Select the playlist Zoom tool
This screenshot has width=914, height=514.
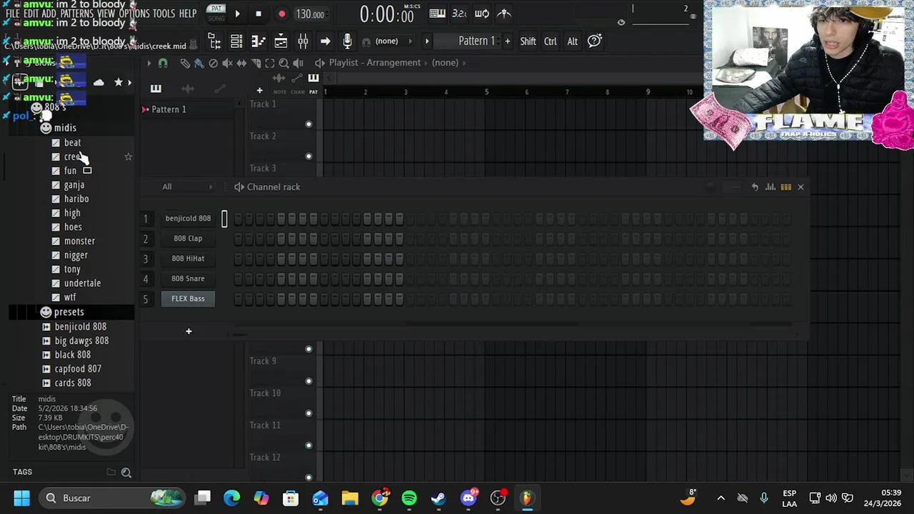click(283, 63)
